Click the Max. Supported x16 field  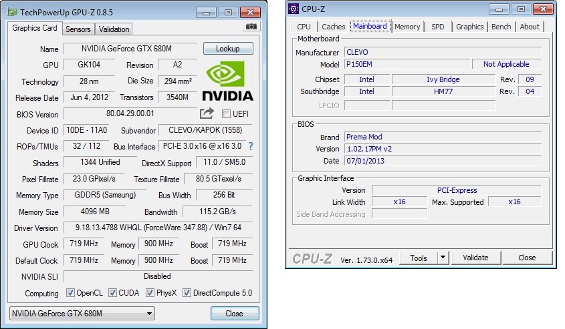[515, 202]
